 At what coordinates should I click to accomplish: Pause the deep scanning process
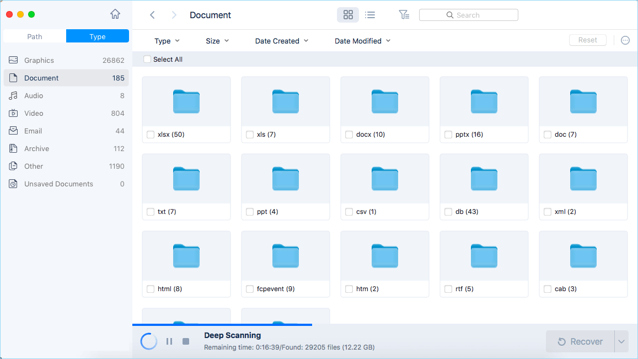pyautogui.click(x=169, y=341)
